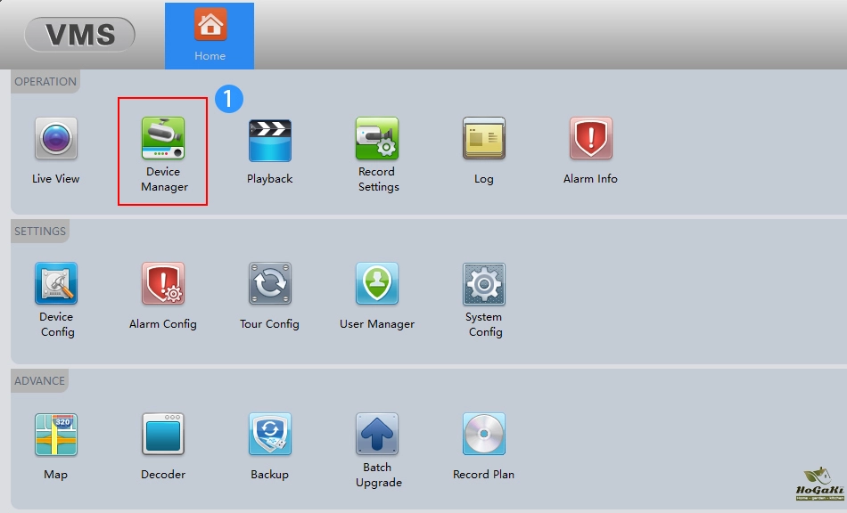This screenshot has height=513, width=847.
Task: Open the Map icon
Action: tap(56, 435)
